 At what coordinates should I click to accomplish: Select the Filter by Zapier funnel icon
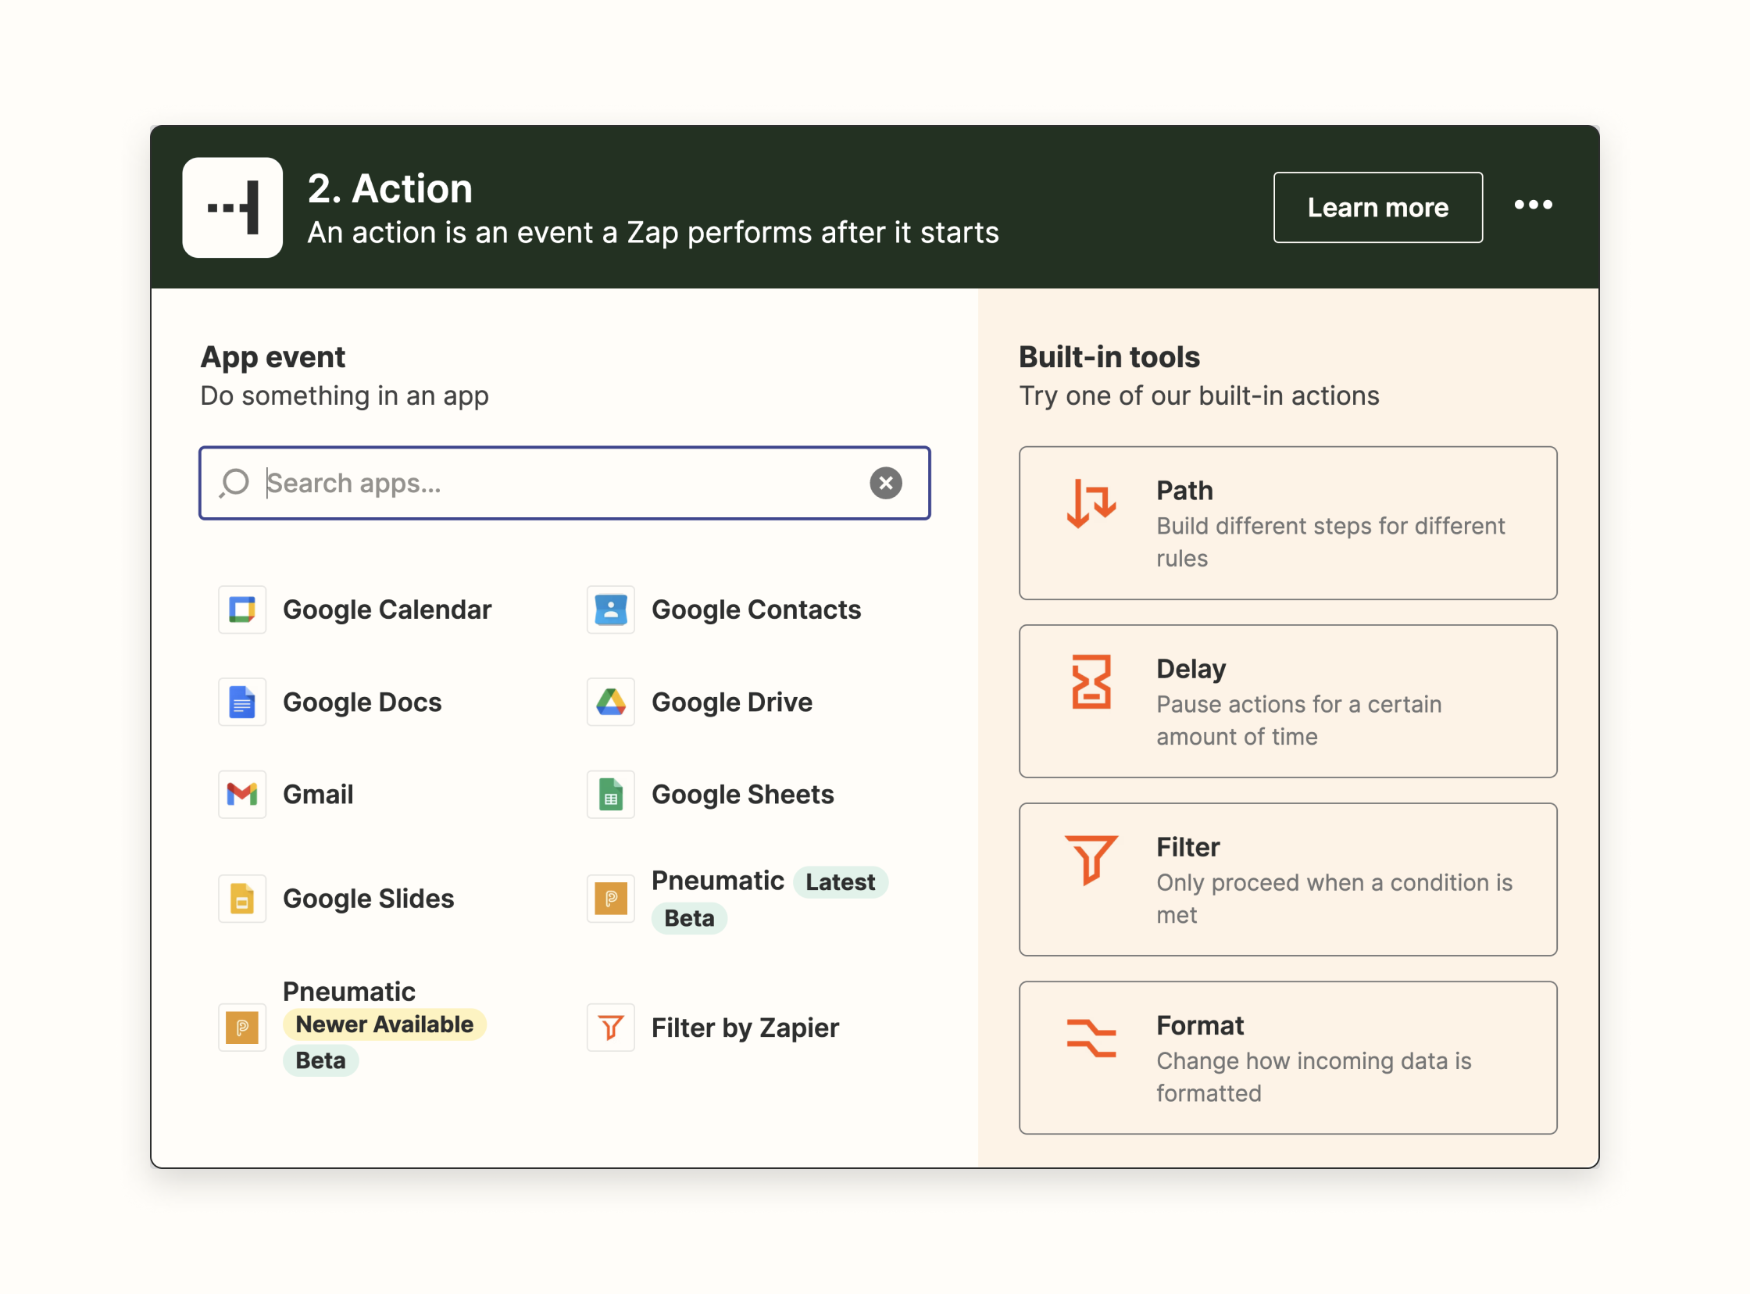(611, 1027)
